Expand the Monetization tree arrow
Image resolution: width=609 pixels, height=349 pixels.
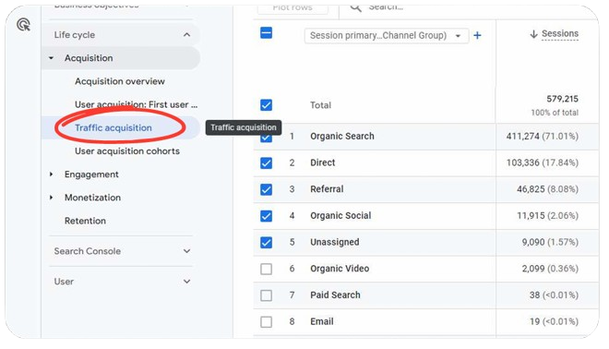click(x=51, y=198)
